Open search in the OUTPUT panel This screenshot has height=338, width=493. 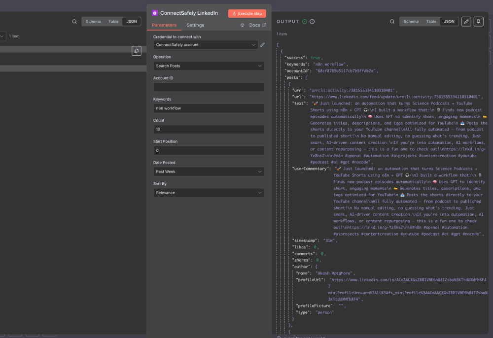tap(392, 21)
